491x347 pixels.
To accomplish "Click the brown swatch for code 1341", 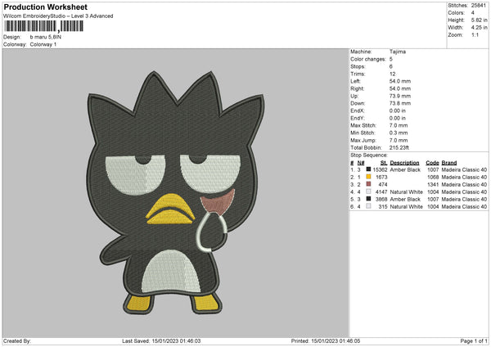I will 368,184.
